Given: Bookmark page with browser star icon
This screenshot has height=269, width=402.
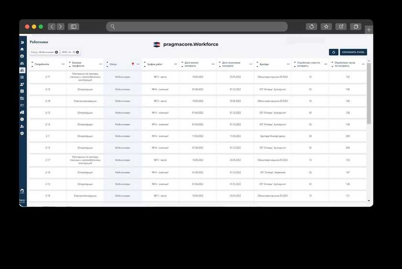Looking at the screenshot, I should [x=326, y=27].
